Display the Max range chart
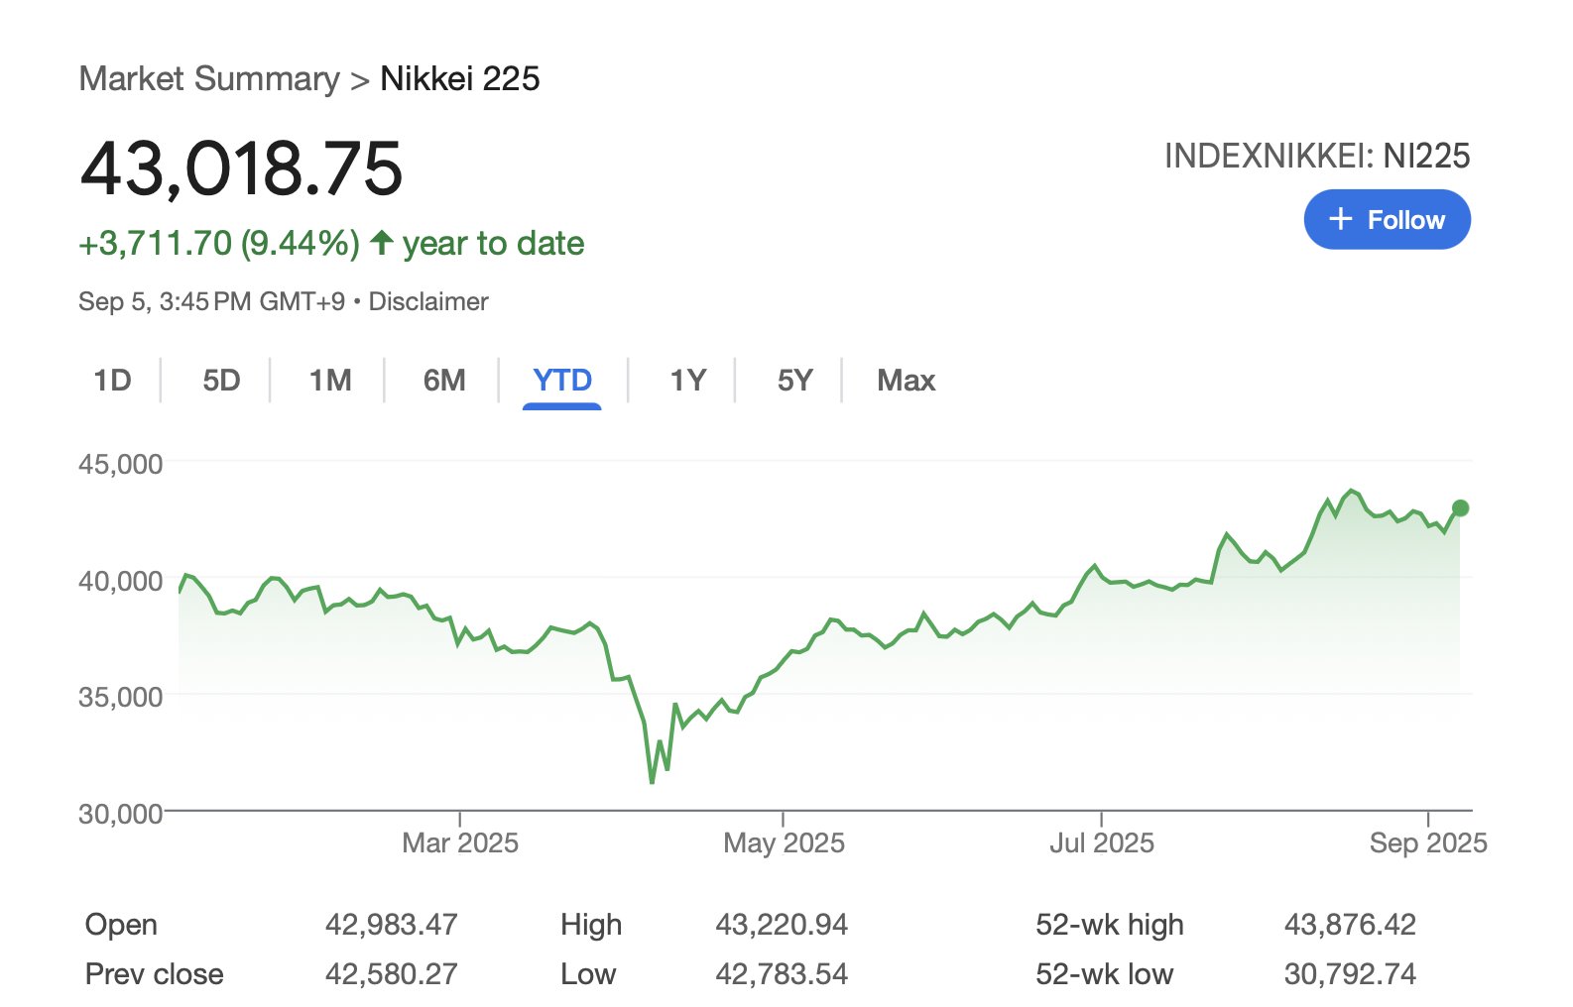This screenshot has height=1007, width=1573. point(906,381)
